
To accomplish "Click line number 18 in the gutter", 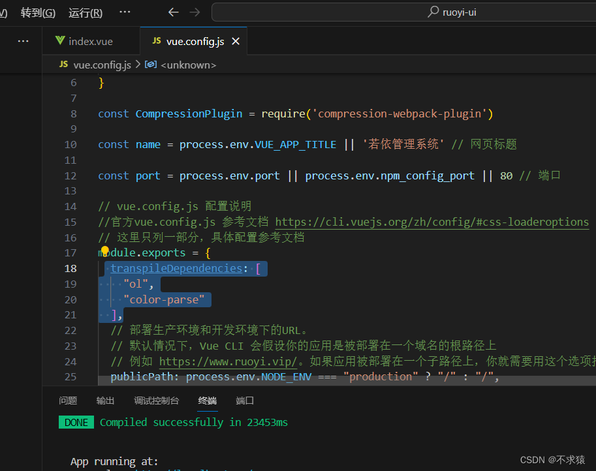I will [x=71, y=269].
